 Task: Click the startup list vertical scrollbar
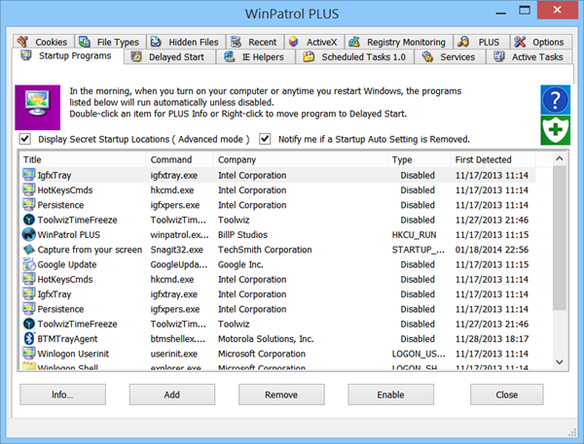coord(559,262)
